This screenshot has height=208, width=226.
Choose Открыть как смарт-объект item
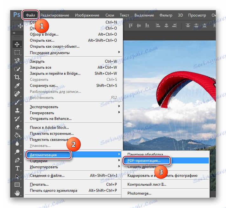[x=73, y=46]
